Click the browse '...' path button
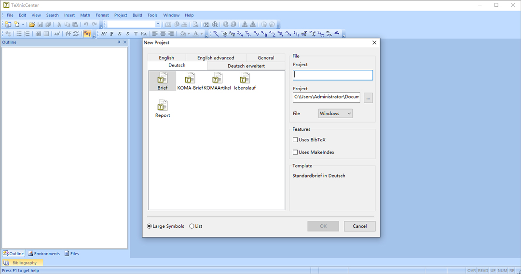Image resolution: width=521 pixels, height=274 pixels. (x=368, y=98)
